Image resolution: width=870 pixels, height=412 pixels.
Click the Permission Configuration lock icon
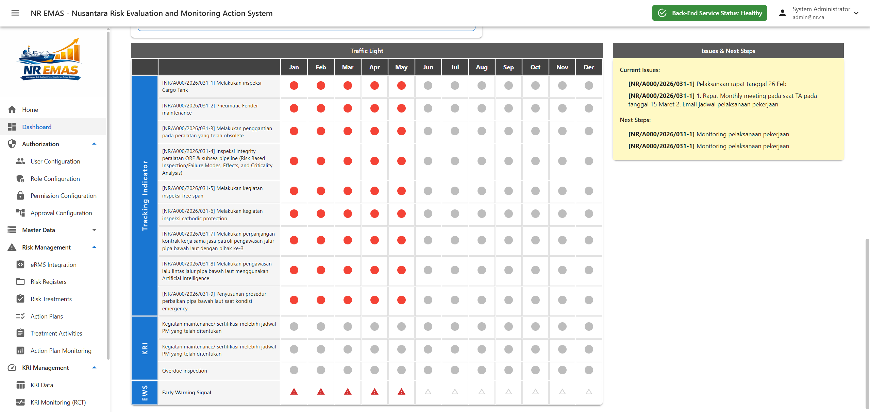[x=20, y=195]
